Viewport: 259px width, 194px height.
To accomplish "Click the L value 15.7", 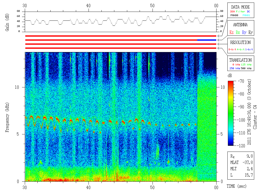I will click(249, 175).
